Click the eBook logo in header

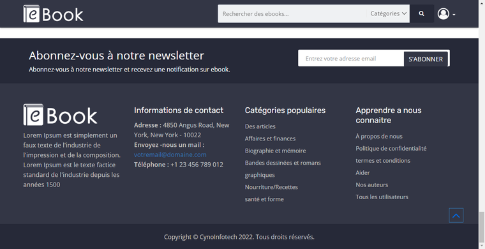tap(53, 14)
